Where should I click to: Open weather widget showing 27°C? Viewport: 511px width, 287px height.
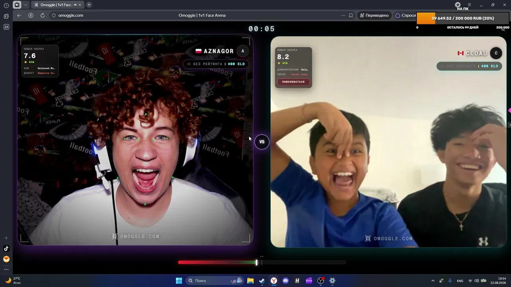tap(12, 281)
